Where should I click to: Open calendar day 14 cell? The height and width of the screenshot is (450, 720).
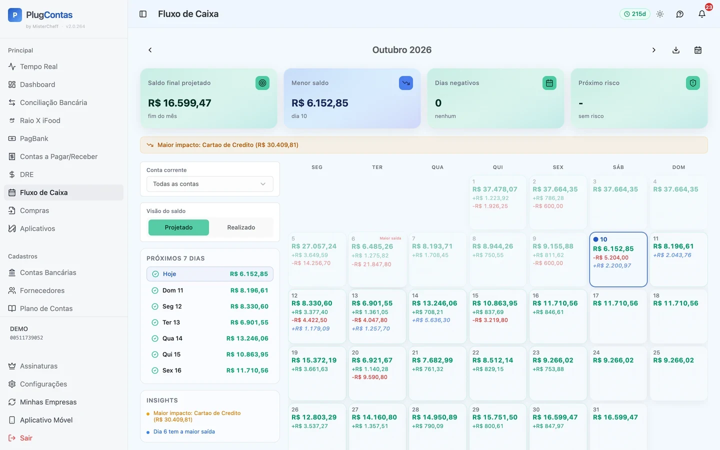point(437,316)
